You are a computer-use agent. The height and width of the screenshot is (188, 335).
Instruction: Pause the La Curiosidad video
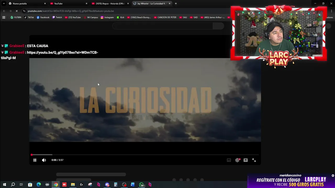35,160
